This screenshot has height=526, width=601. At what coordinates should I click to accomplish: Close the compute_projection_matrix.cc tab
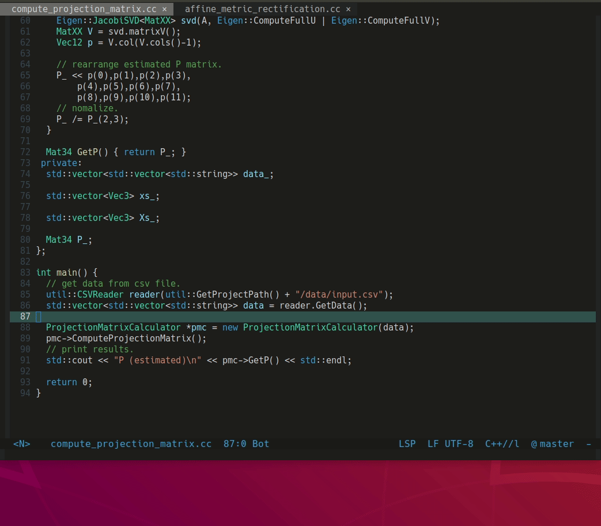pos(164,9)
